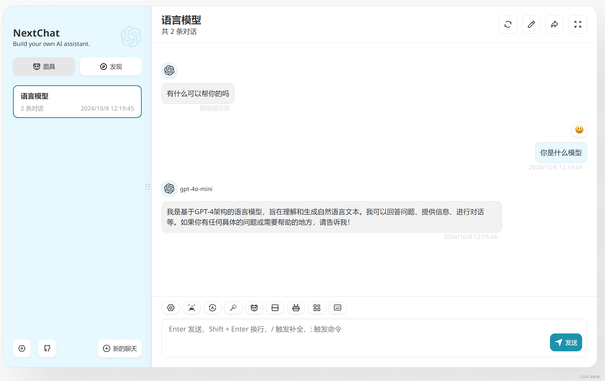Click the edit pencil icon

(x=531, y=24)
